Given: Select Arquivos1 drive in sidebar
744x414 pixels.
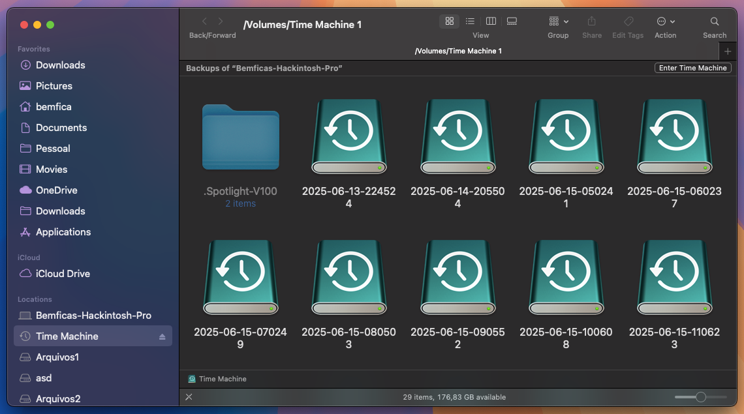Looking at the screenshot, I should click(93, 357).
